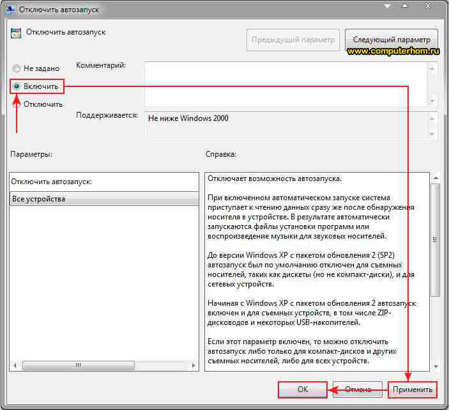Confirm with the OK button
449x410 pixels.
click(x=303, y=390)
